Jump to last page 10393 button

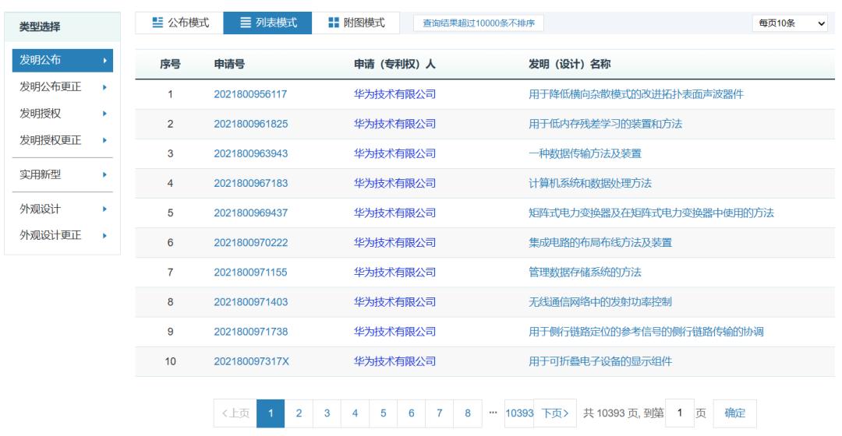coord(519,413)
